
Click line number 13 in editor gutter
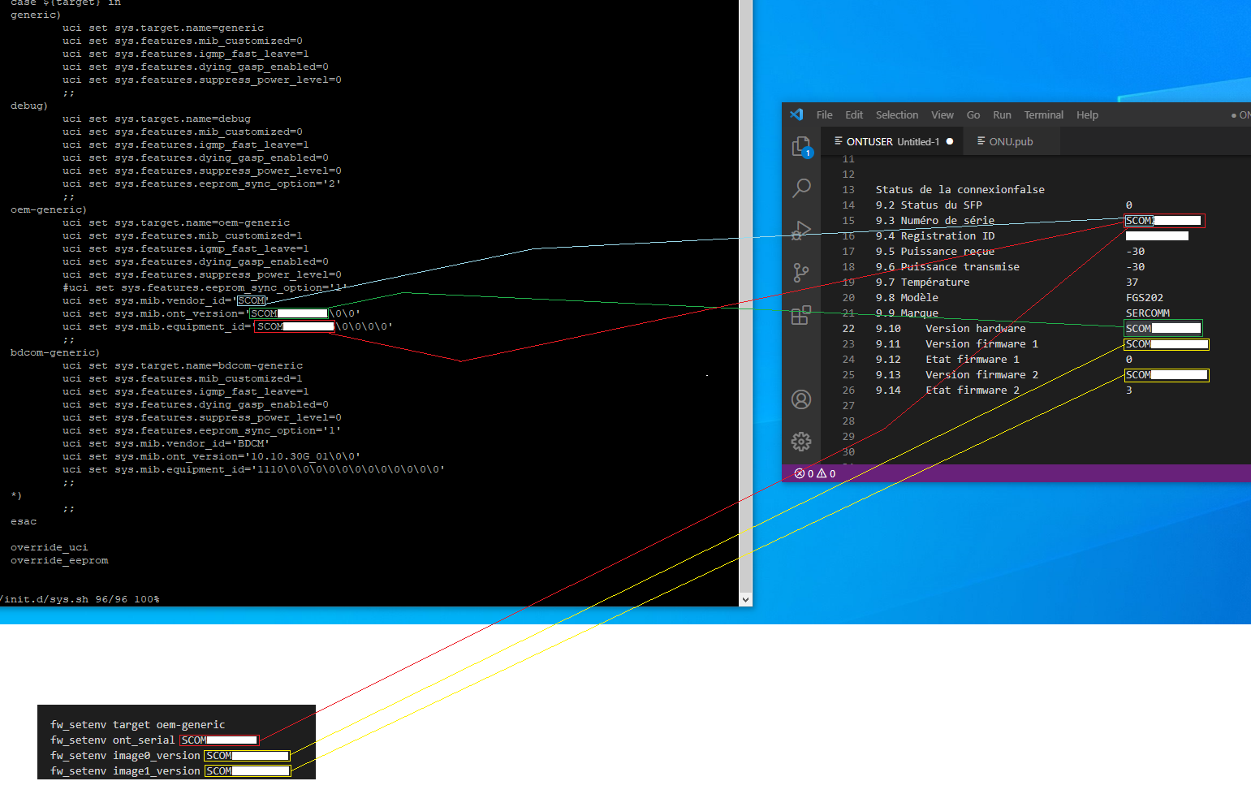pos(848,190)
